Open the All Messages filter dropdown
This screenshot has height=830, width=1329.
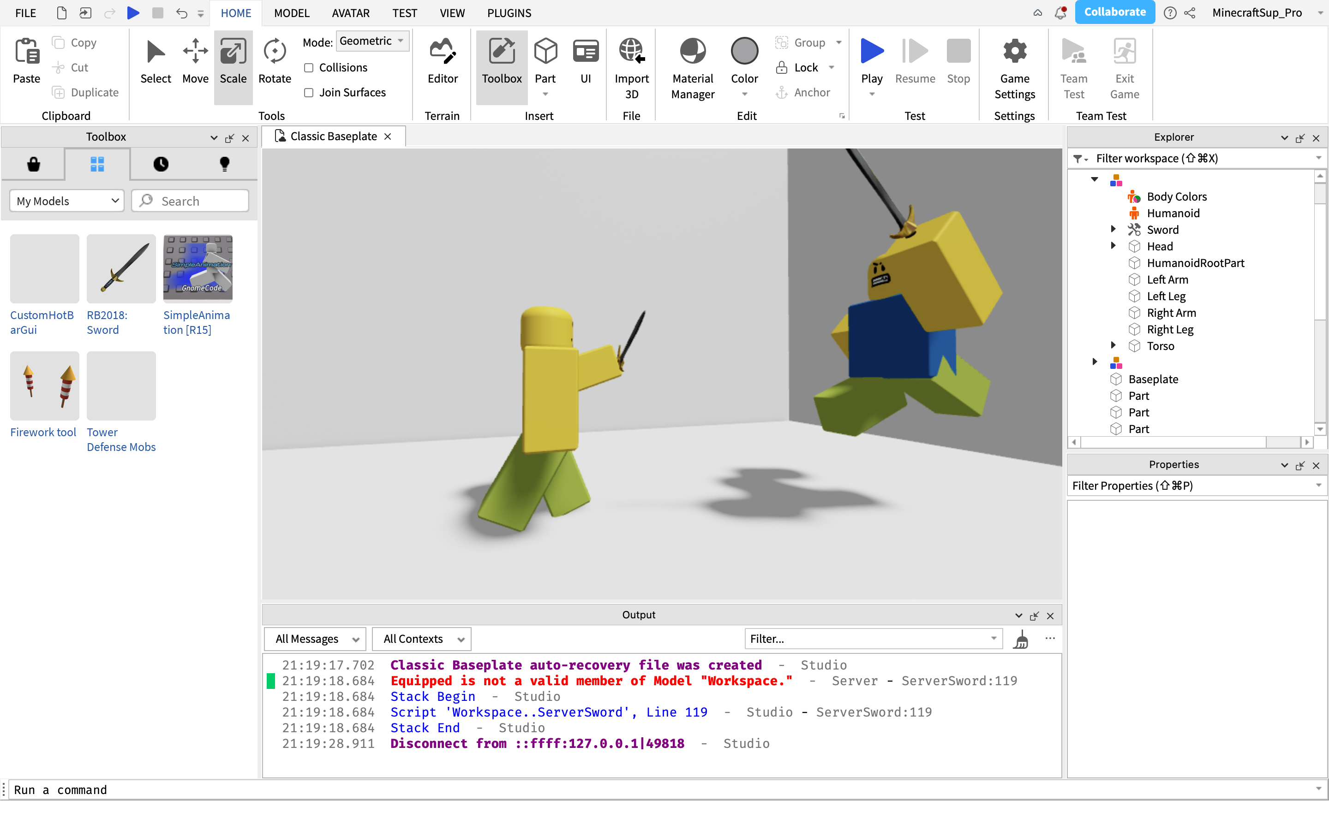(x=315, y=639)
